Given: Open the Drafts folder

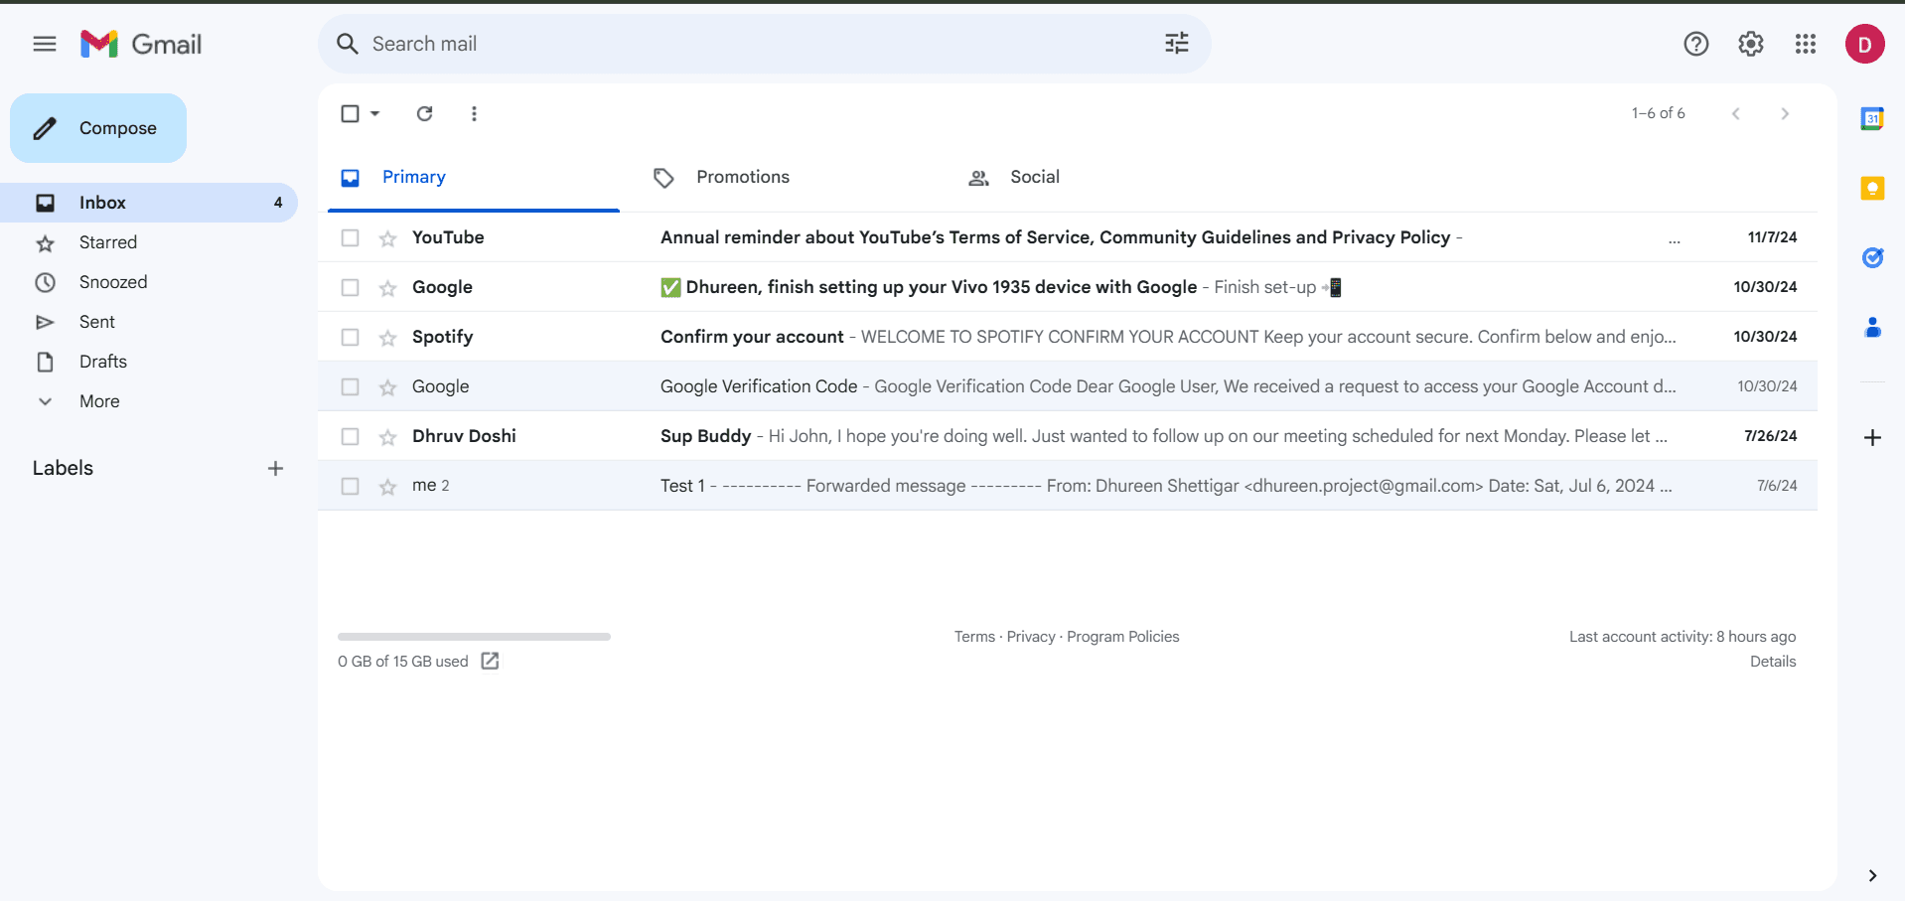Looking at the screenshot, I should tap(149, 362).
